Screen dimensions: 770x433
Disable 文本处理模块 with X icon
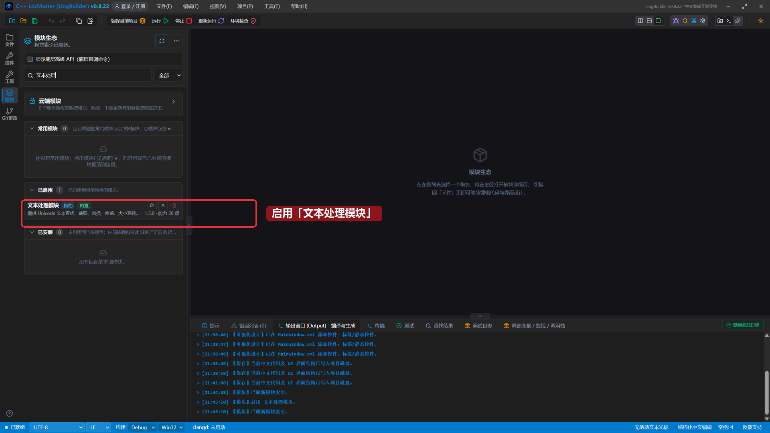click(x=163, y=205)
